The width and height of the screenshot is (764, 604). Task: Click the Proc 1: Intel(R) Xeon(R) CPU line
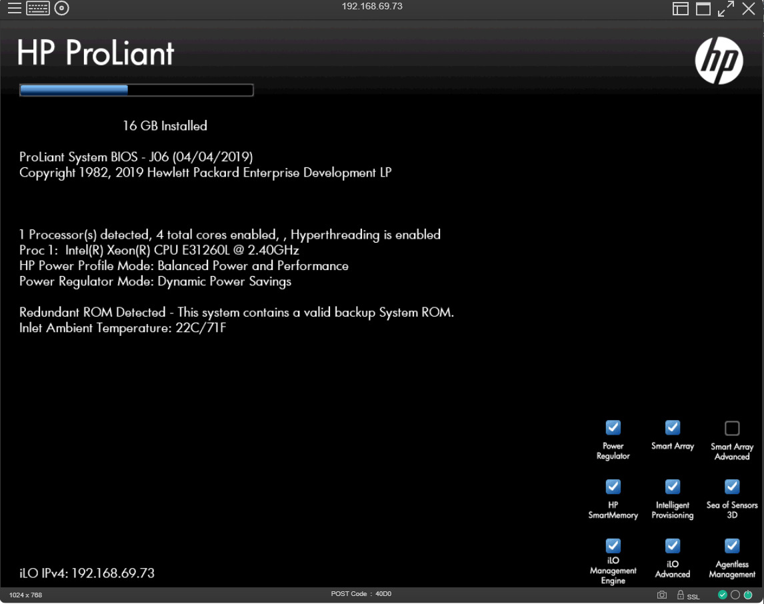pyautogui.click(x=159, y=251)
